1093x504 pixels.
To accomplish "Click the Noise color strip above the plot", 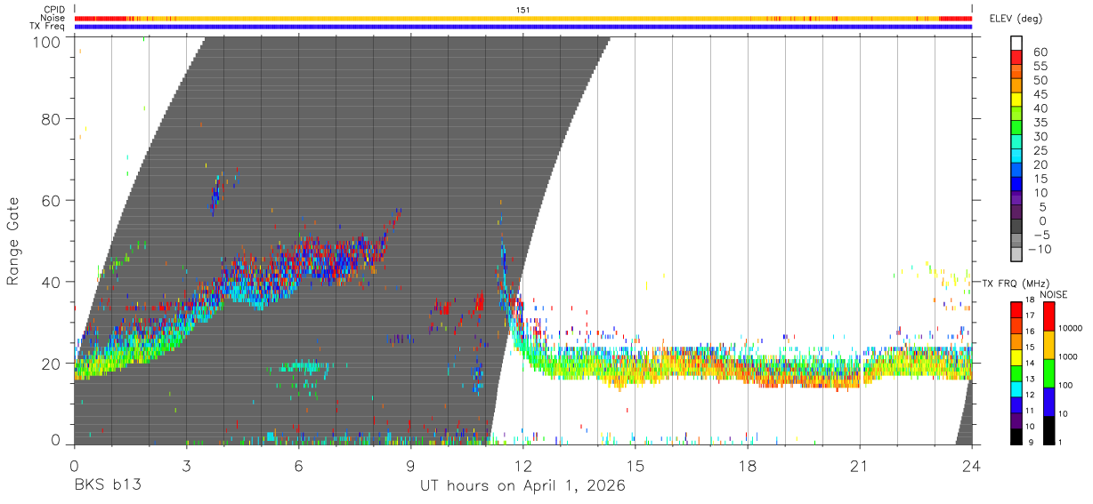I will (x=523, y=18).
